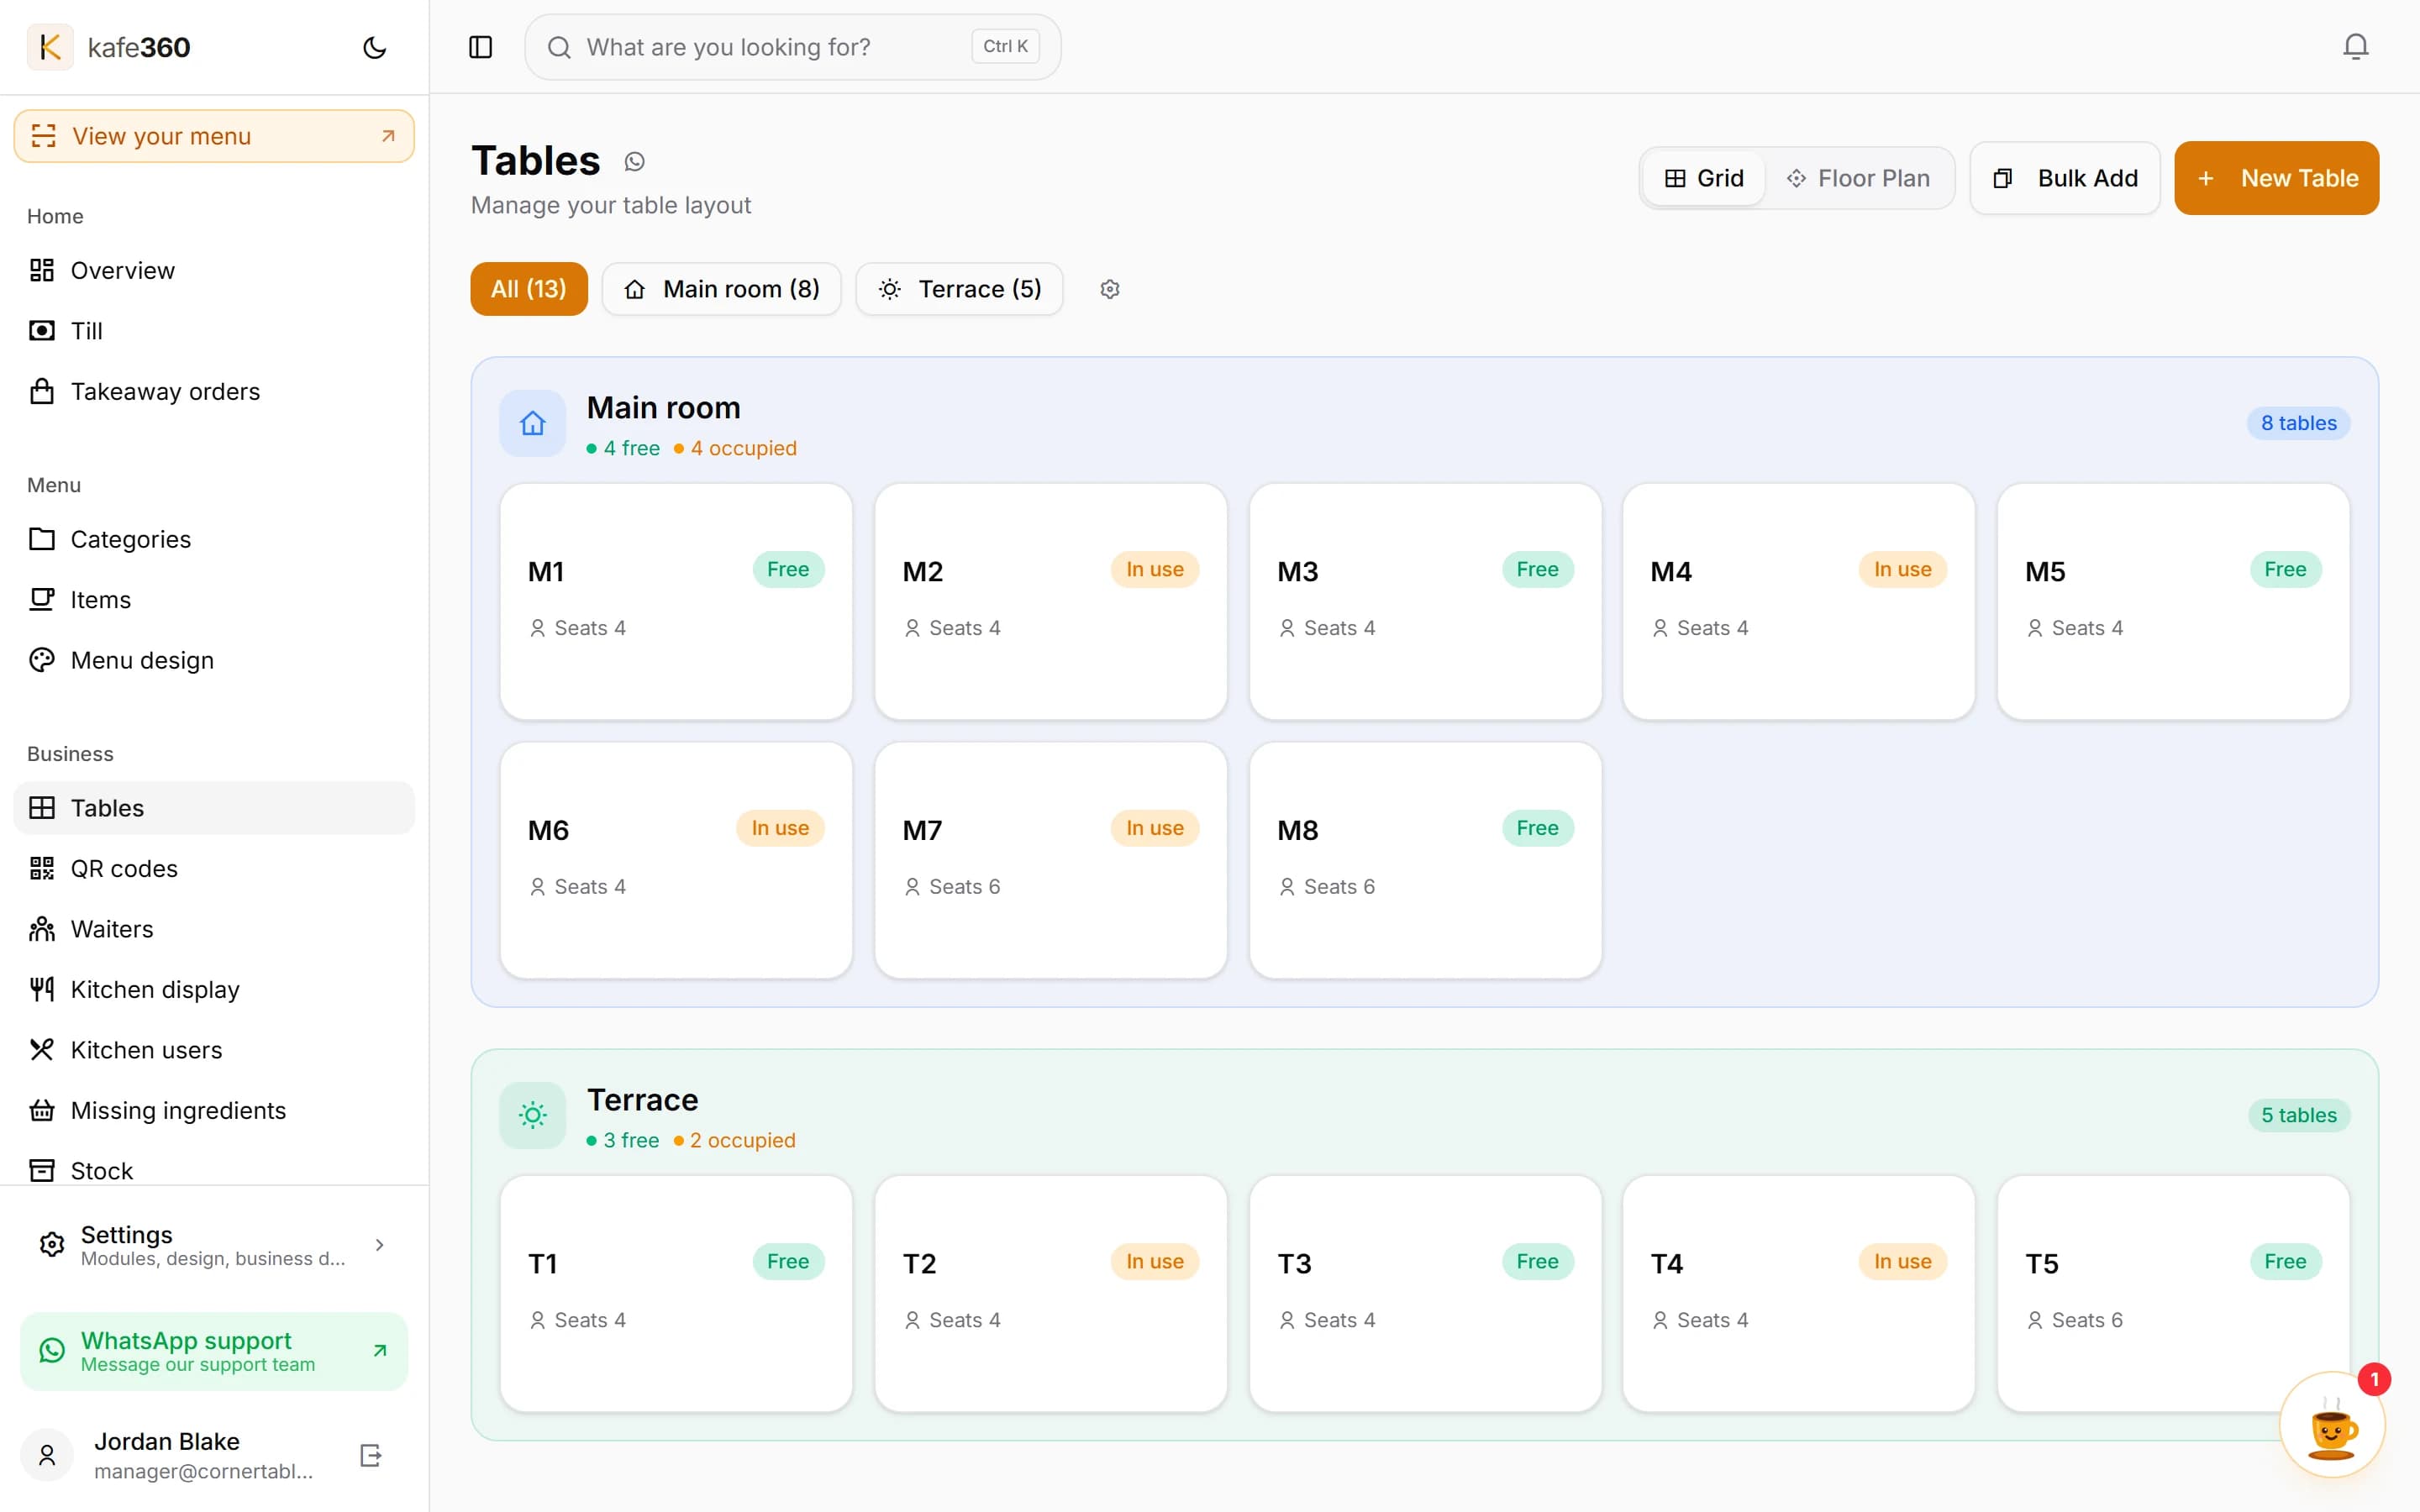This screenshot has width=2420, height=1512.
Task: Click the log out icon beside Jordan Blake
Action: click(370, 1455)
